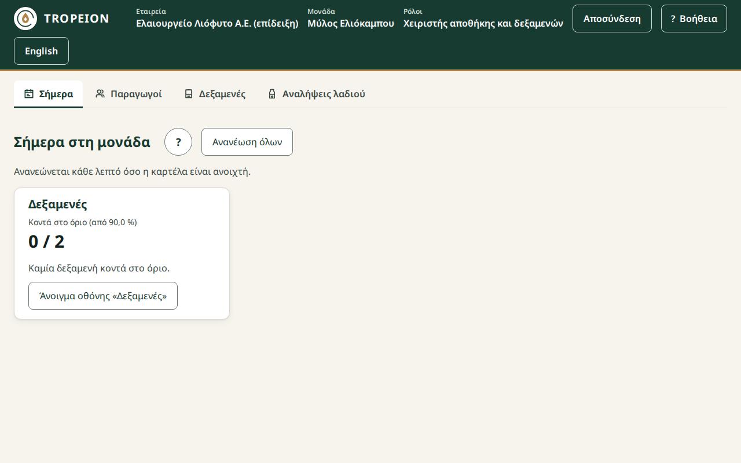Go to the Δεξαμενές tab
Screen dimensions: 741x463
[x=215, y=94]
